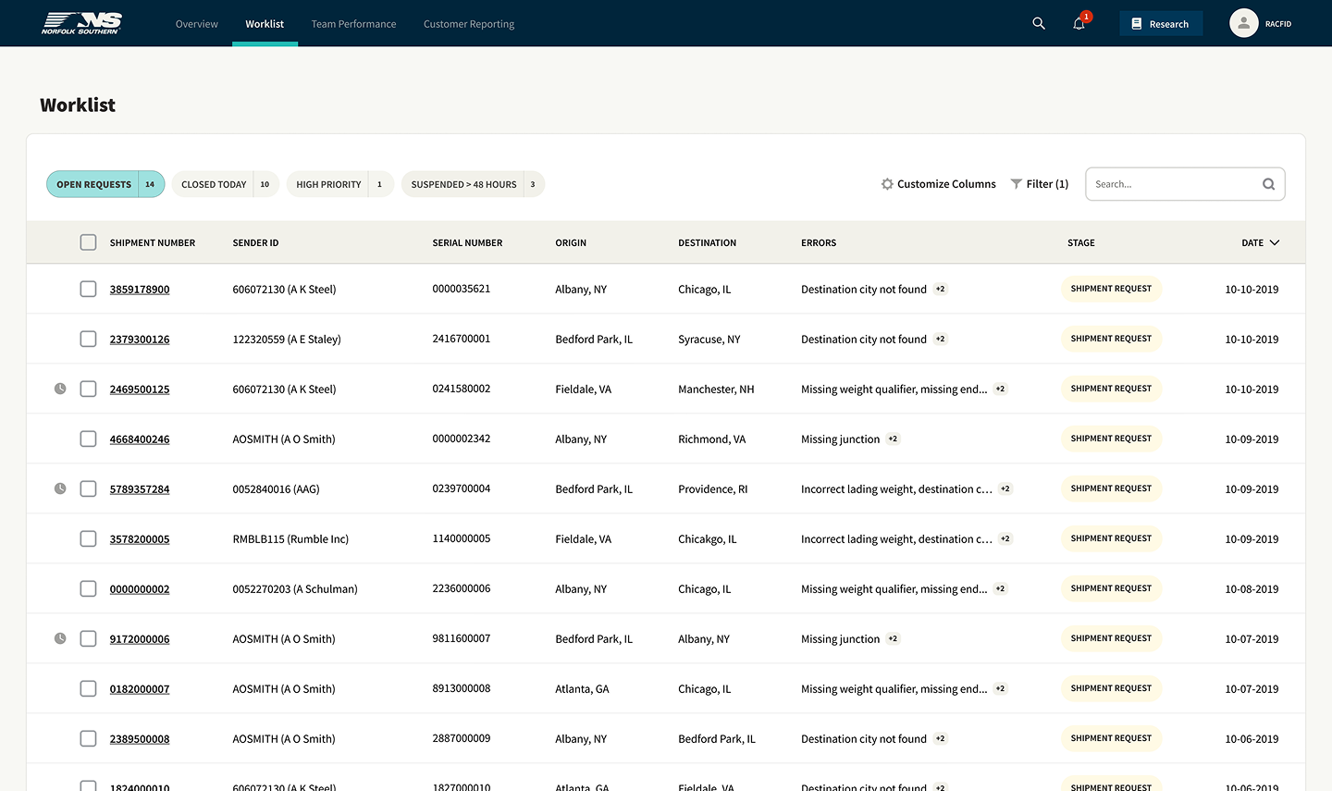Expand +2 errors on row 9172000006
Viewport: 1332px width, 791px height.
tap(893, 638)
